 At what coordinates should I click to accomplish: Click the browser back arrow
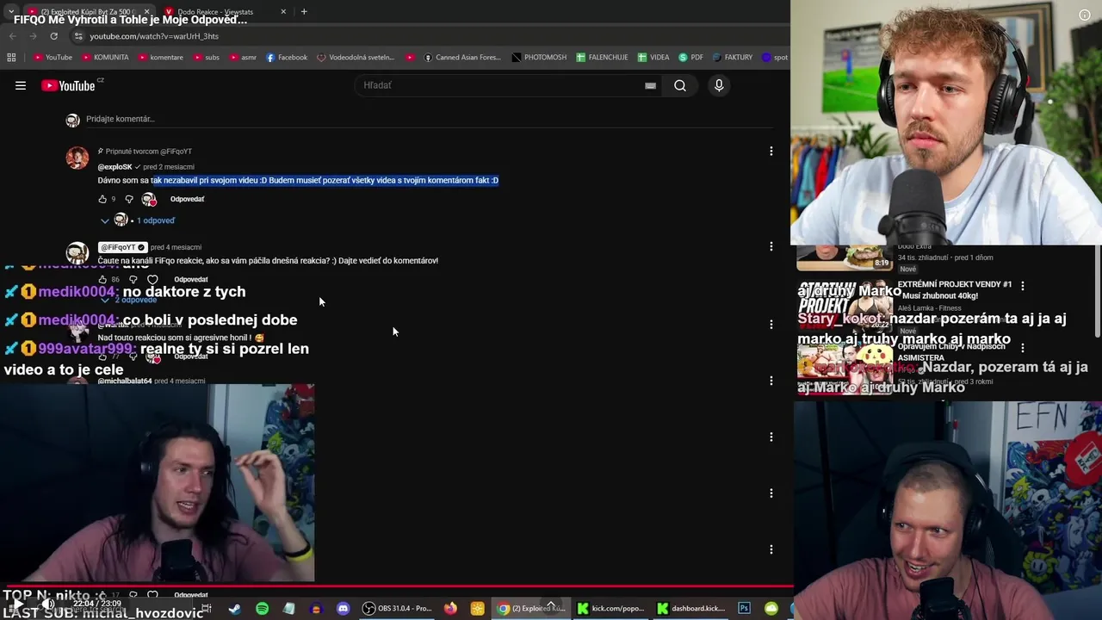[12, 36]
